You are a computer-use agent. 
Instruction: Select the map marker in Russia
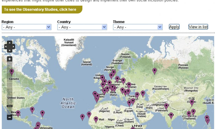pos(155,71)
